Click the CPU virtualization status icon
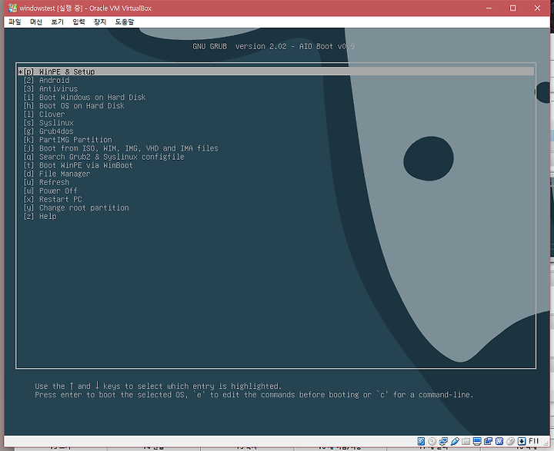Viewport: 554px width, 451px height. tap(499, 441)
